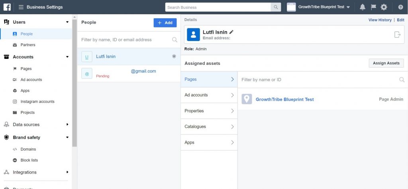
Task: Click the help question mark icon
Action: pos(400,7)
